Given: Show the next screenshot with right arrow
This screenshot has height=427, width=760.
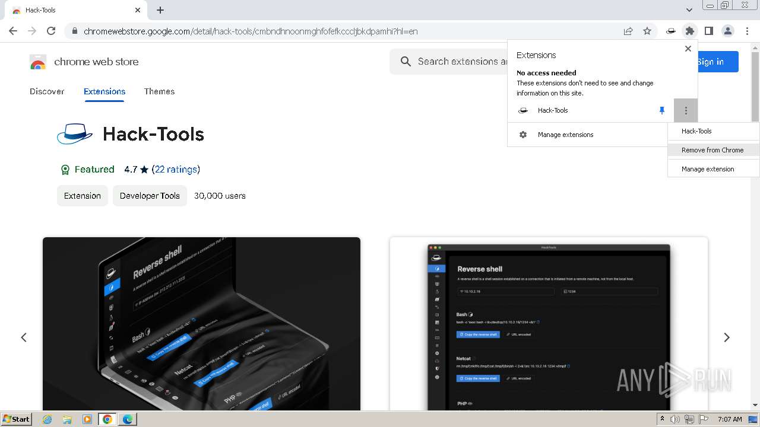Looking at the screenshot, I should [727, 337].
